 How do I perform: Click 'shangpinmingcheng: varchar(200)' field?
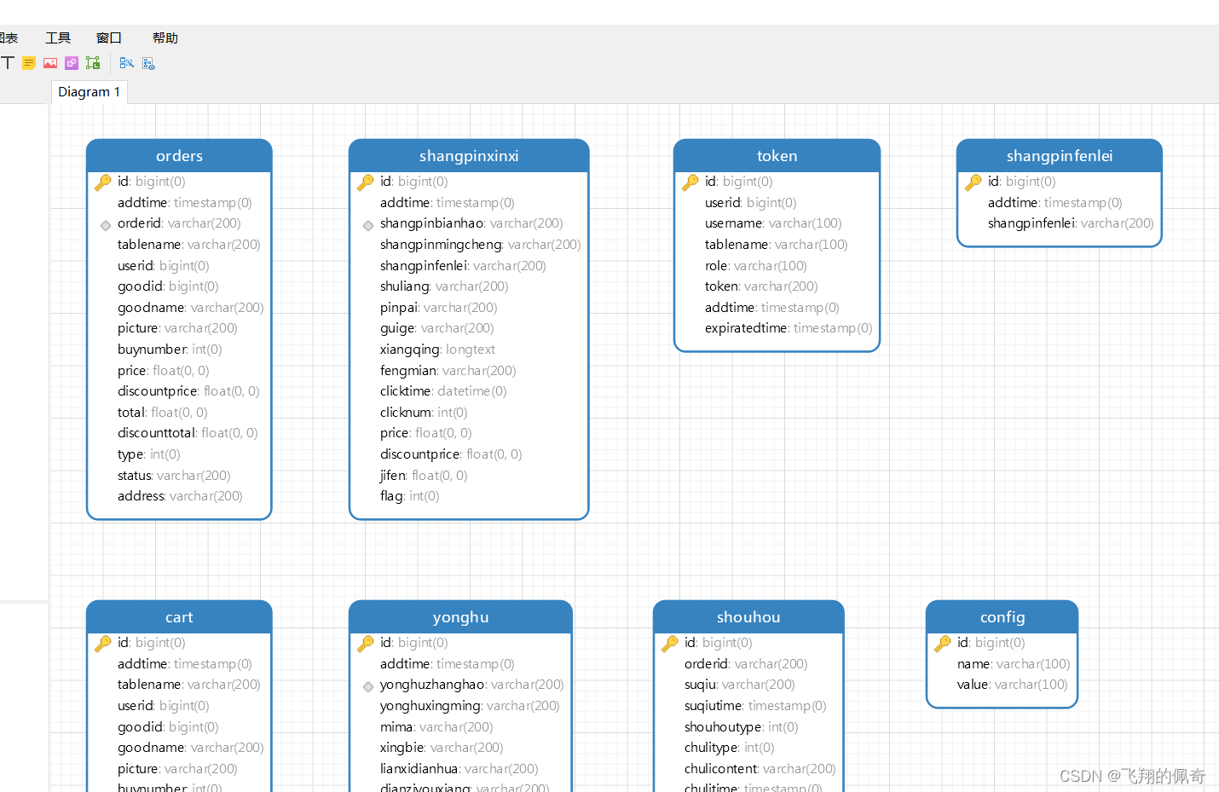click(480, 245)
